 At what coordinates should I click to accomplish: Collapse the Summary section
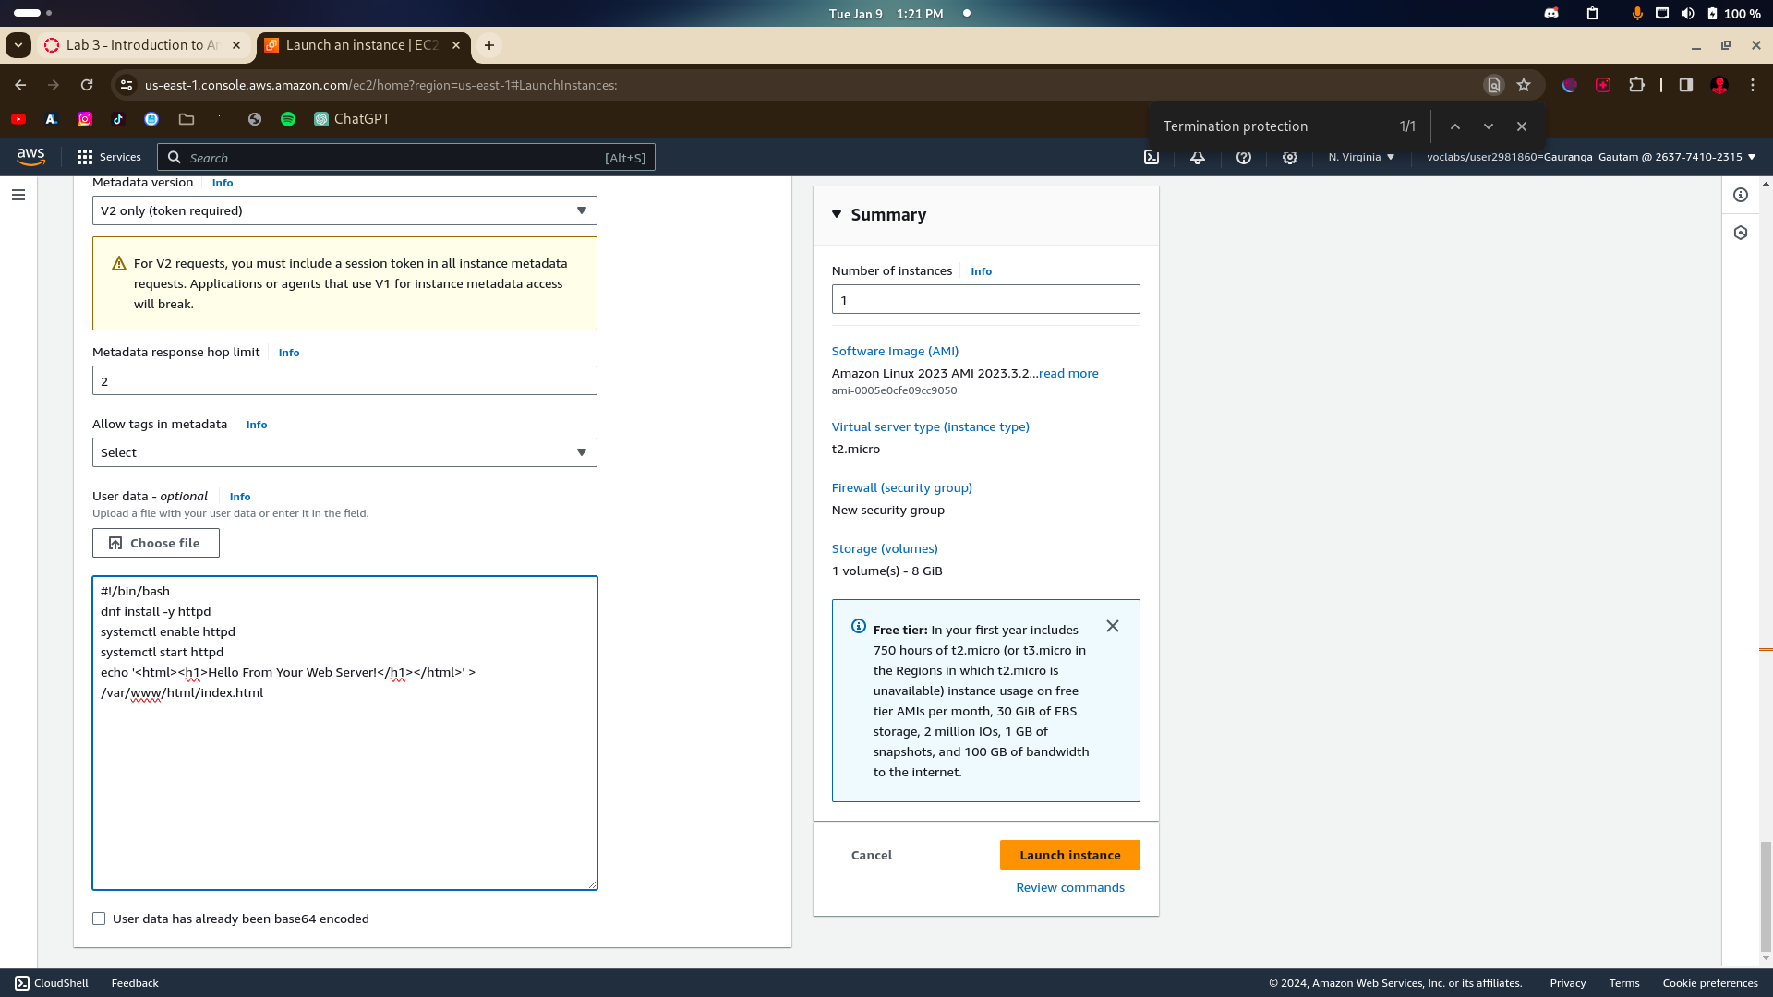click(x=837, y=214)
